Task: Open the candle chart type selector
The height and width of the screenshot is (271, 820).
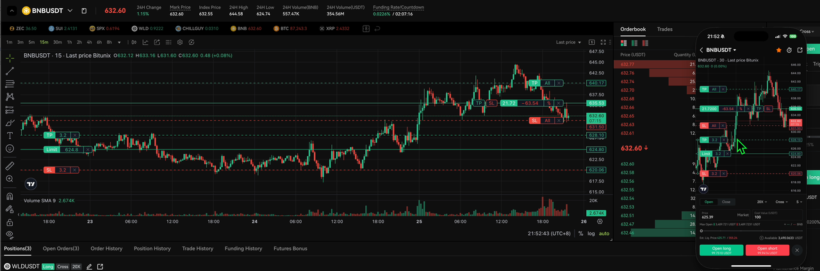Action: 134,42
